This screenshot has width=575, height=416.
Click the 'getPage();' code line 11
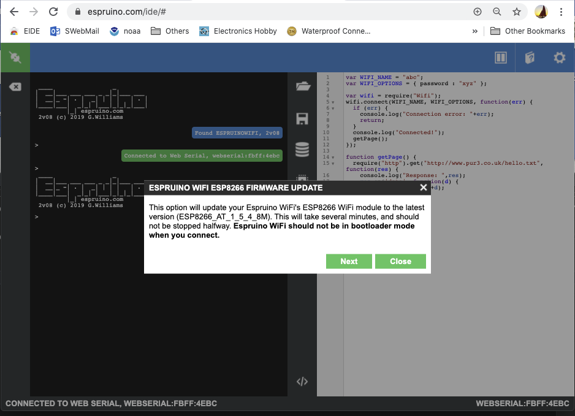point(370,138)
